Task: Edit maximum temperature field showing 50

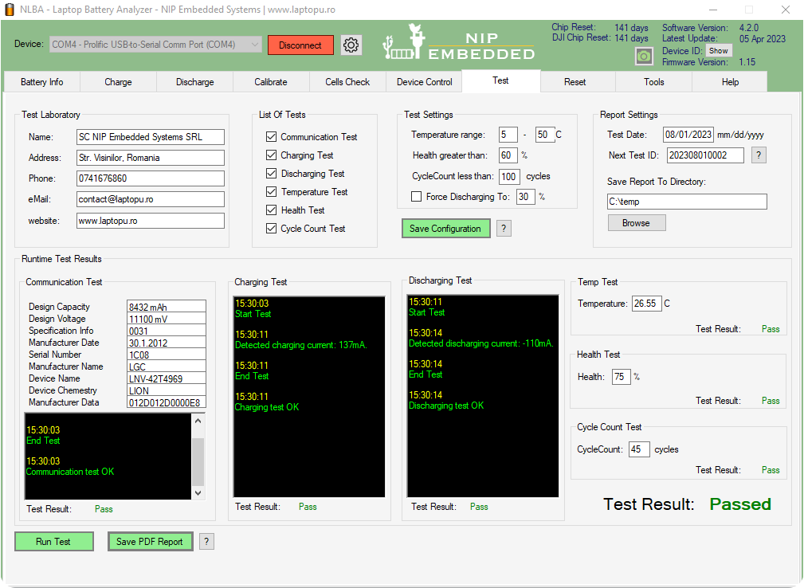Action: point(544,135)
